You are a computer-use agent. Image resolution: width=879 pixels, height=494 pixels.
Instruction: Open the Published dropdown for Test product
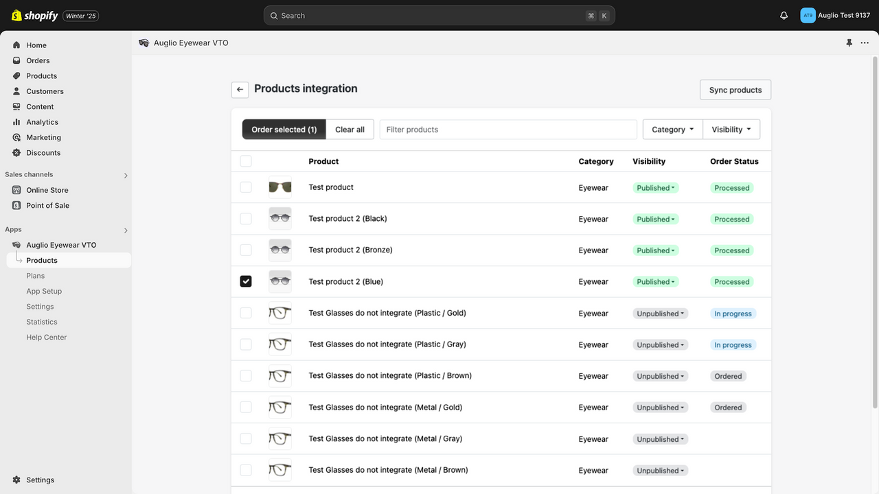coord(656,188)
